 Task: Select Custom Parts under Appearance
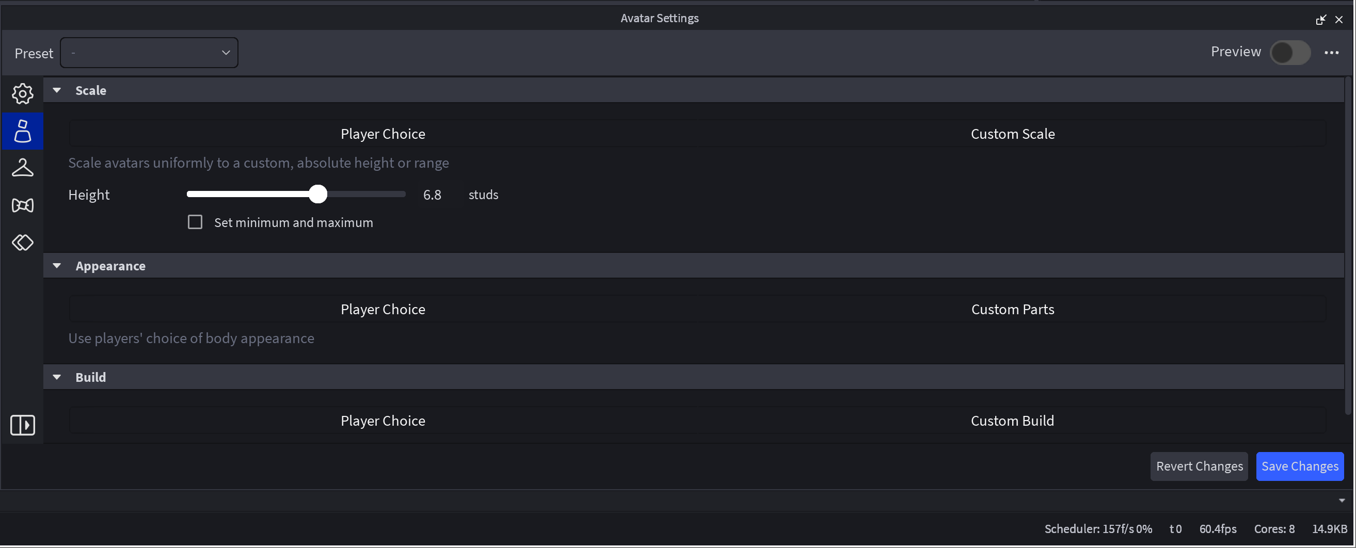pyautogui.click(x=1012, y=309)
